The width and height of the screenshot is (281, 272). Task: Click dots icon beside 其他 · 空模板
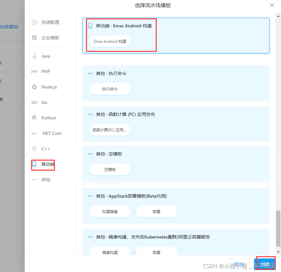click(90, 154)
